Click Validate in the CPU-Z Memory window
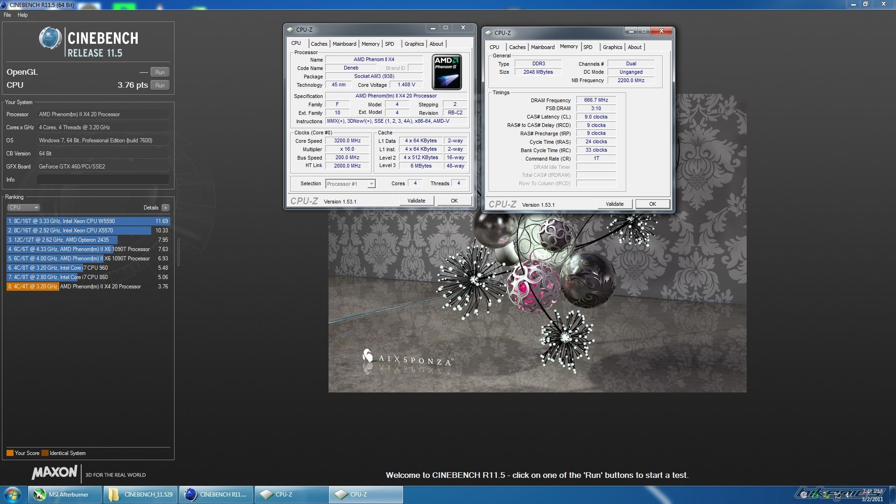The width and height of the screenshot is (896, 504). click(x=614, y=204)
